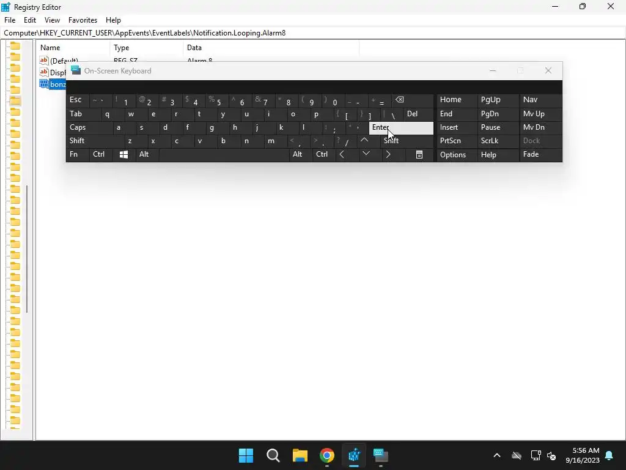
Task: Toggle the left Shift key
Action: [95, 141]
